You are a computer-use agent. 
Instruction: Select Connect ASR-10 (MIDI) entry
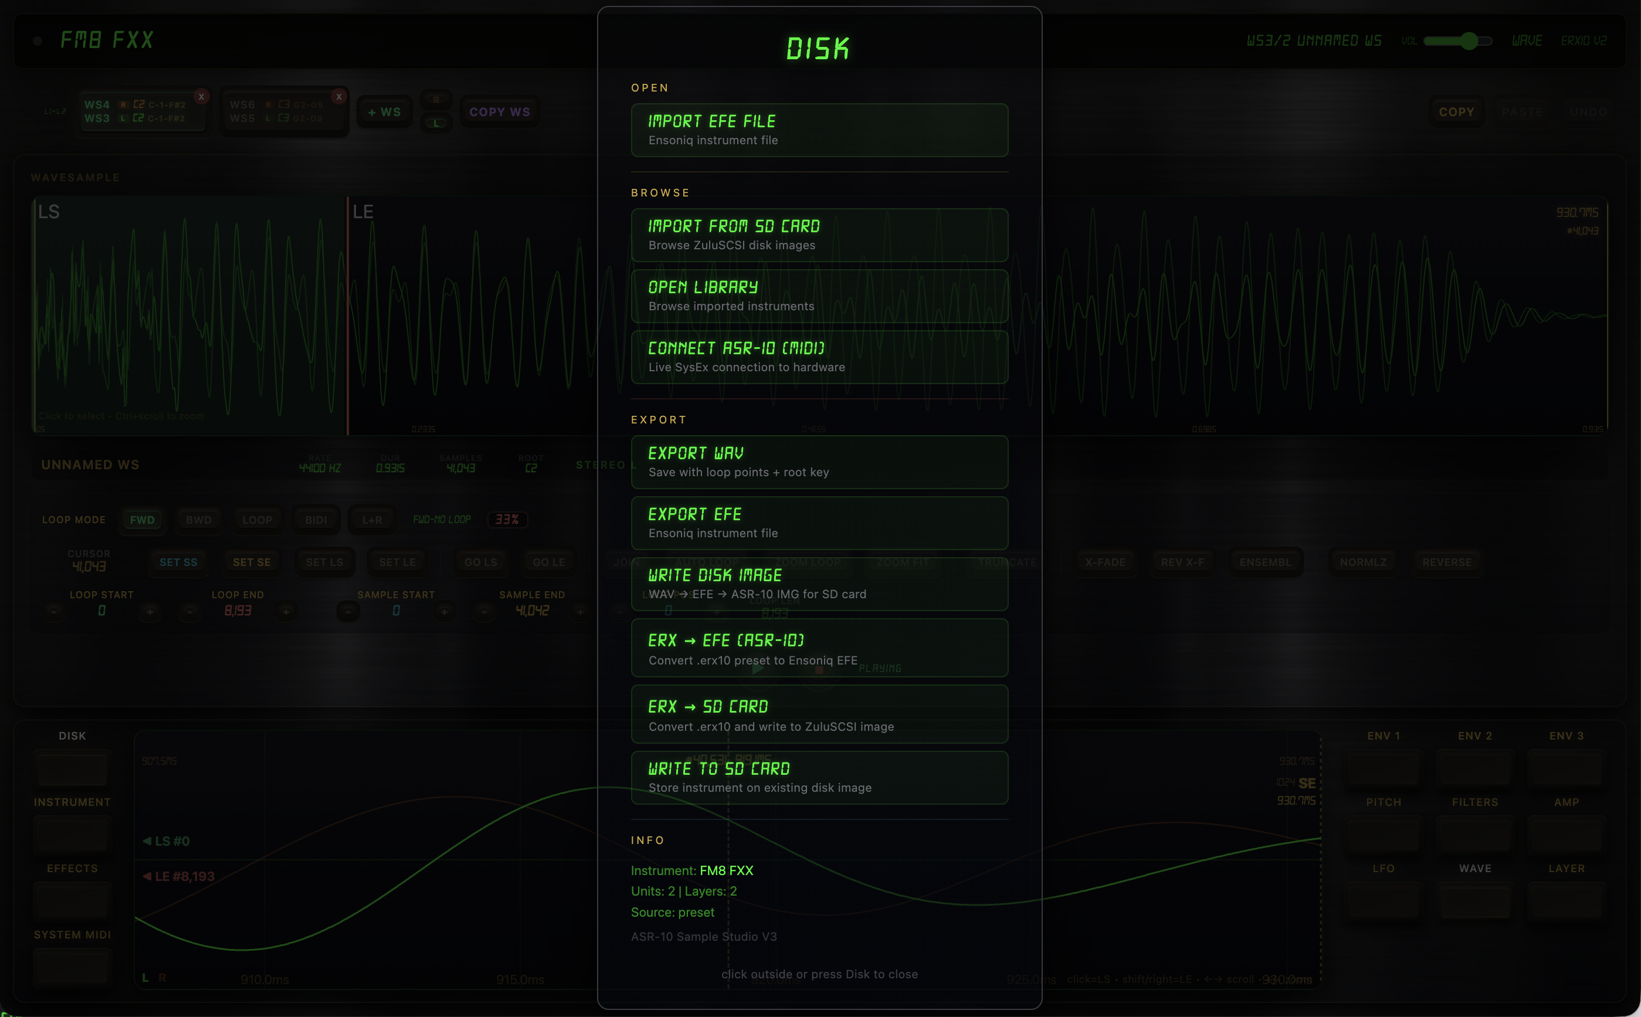[819, 357]
